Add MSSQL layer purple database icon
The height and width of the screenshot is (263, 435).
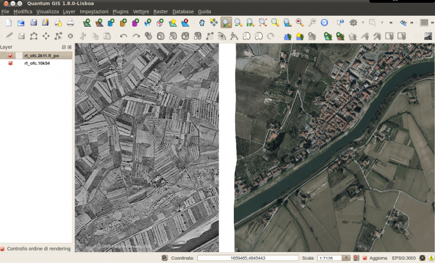(x=135, y=22)
